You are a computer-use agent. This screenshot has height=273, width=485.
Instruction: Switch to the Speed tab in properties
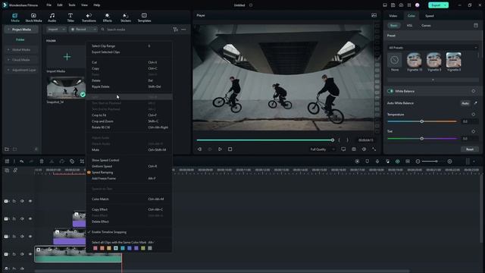click(x=430, y=16)
